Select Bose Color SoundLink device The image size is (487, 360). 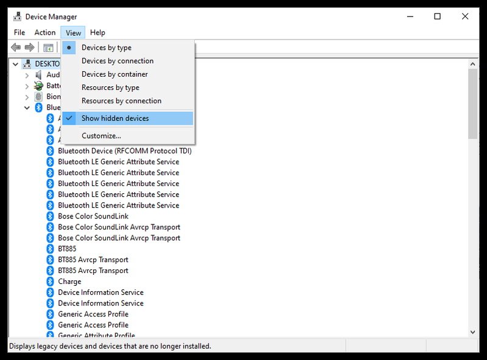(93, 216)
